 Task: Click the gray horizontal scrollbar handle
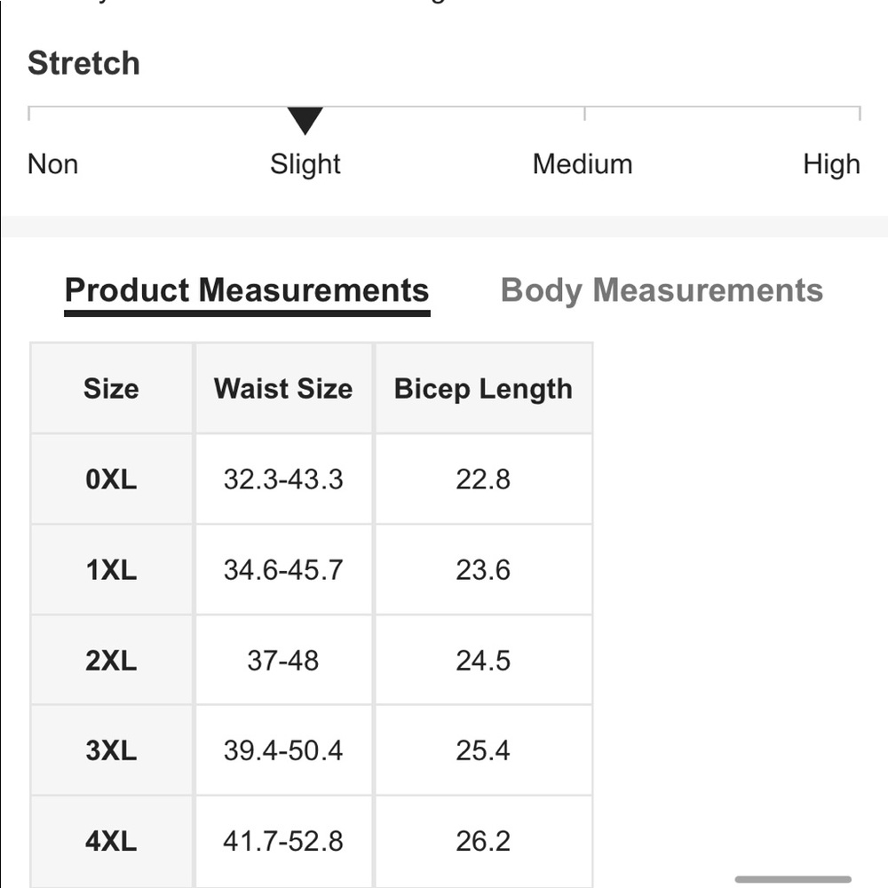point(793,880)
